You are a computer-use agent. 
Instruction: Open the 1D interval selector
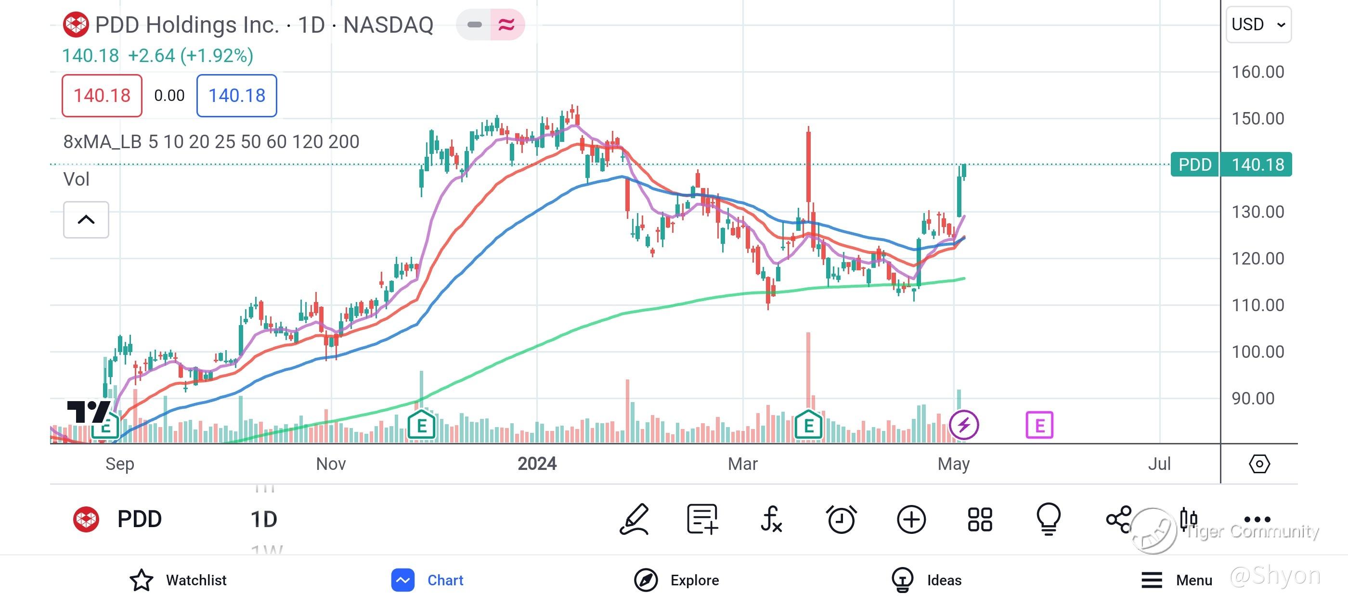coord(264,519)
